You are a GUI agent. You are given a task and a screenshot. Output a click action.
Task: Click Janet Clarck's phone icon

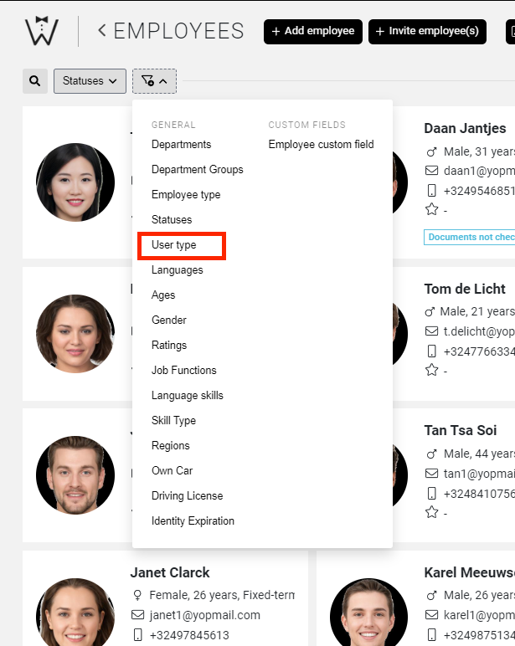click(138, 635)
